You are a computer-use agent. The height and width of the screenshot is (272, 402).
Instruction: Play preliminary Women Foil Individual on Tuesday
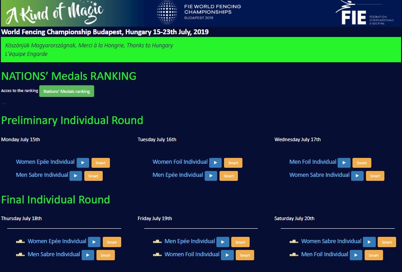(215, 163)
